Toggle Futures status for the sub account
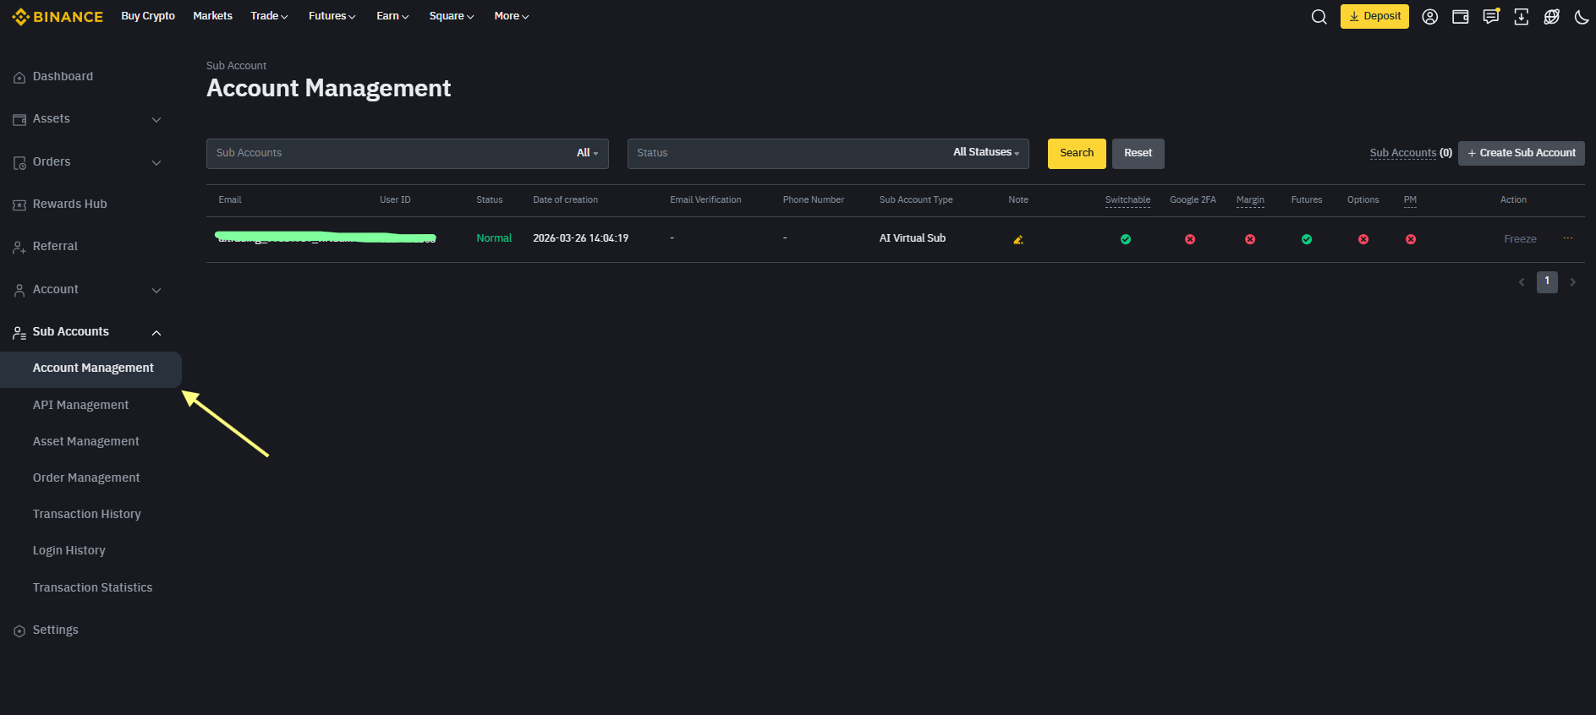This screenshot has width=1596, height=715. pyautogui.click(x=1306, y=239)
